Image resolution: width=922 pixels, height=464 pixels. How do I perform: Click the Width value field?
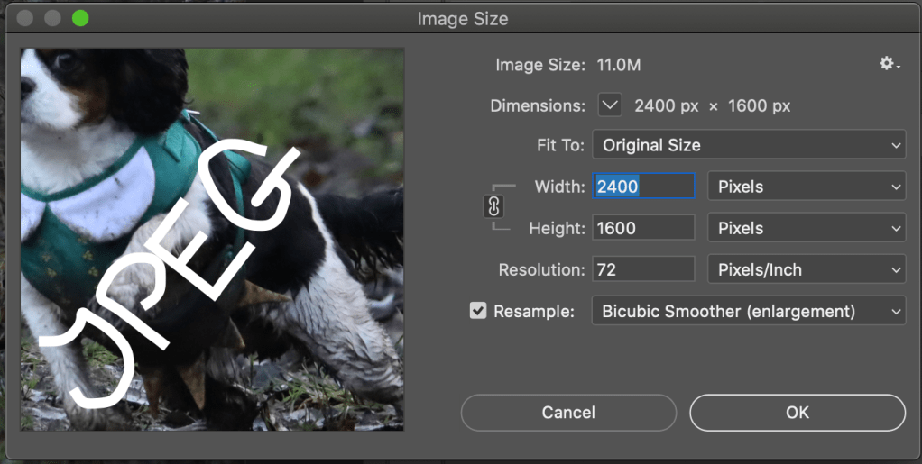(643, 187)
